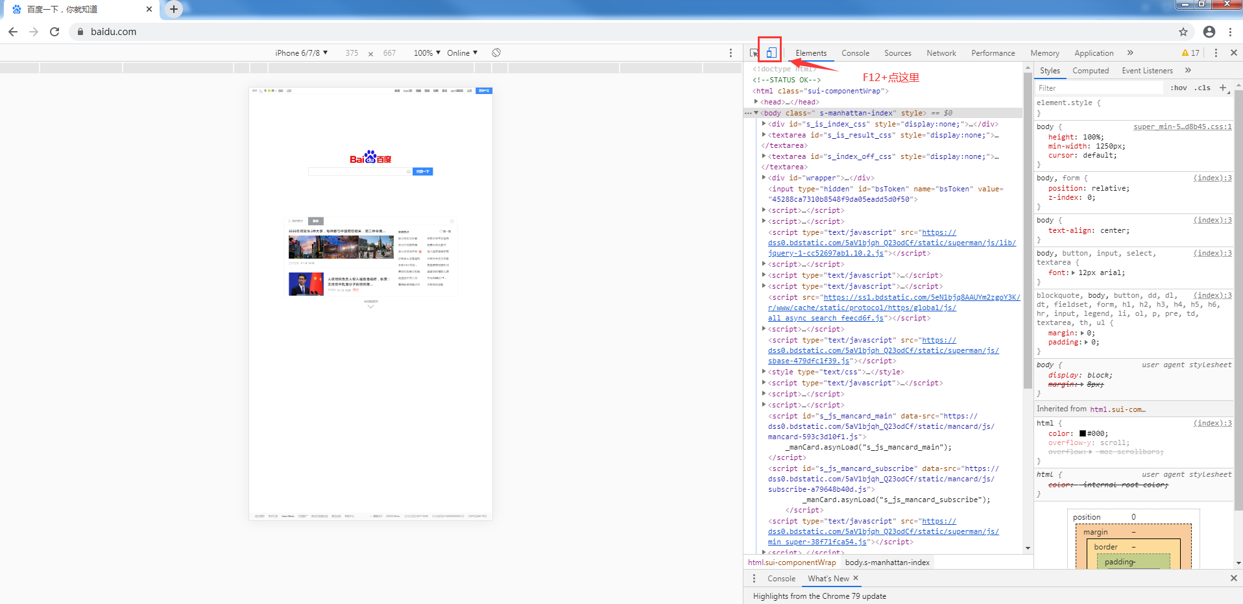
Task: Click the baidu.com address bar
Action: [x=623, y=31]
